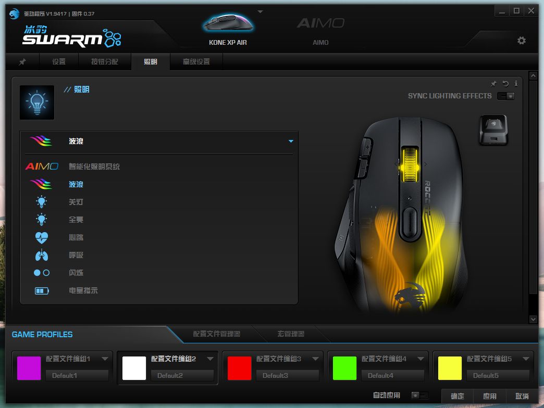The width and height of the screenshot is (544, 408).
Task: Expand 配置文件编组3 profile dropdown arrow
Action: (315, 359)
